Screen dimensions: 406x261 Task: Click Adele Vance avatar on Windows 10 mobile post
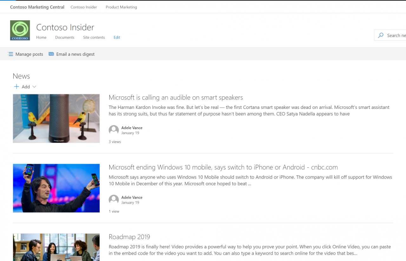(114, 200)
